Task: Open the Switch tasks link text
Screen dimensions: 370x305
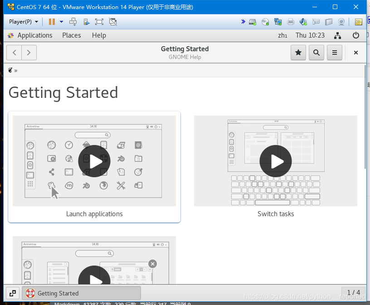Action: tap(276, 214)
